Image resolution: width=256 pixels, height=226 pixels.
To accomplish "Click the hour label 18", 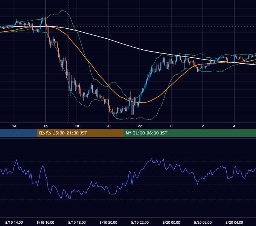I will pos(77,126).
